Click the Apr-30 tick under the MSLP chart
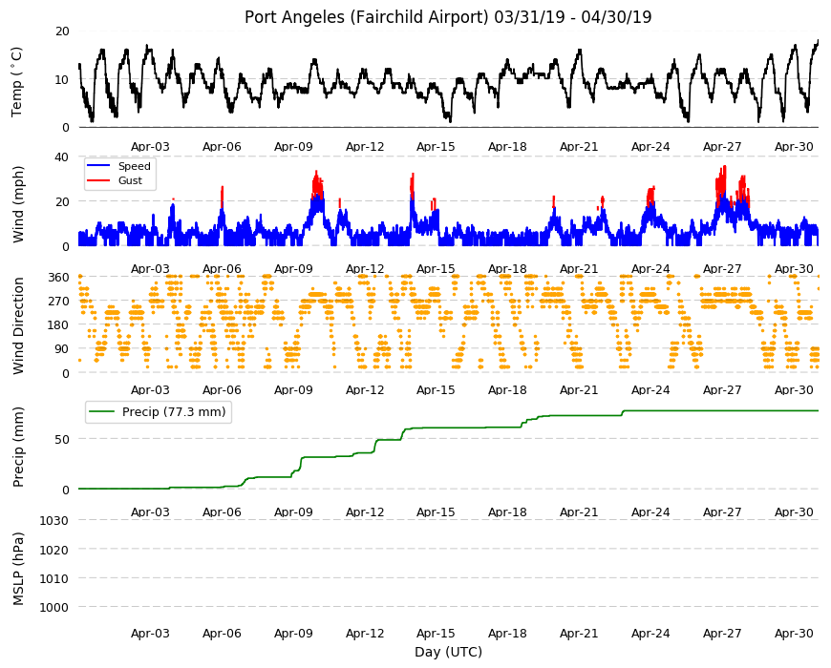 [794, 633]
